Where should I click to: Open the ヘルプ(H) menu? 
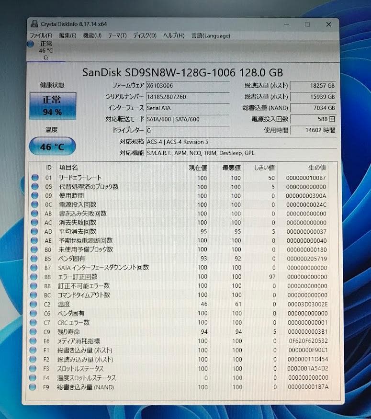click(x=174, y=35)
